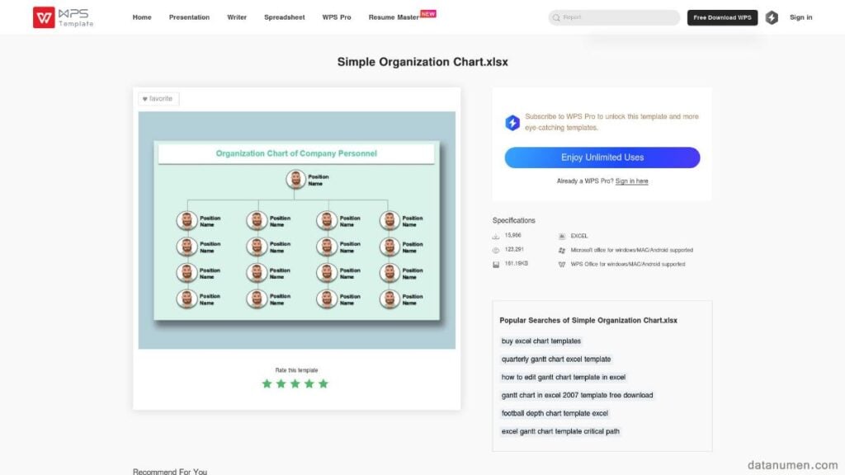The width and height of the screenshot is (845, 475).
Task: Click the WPS Office compatibility icon
Action: pyautogui.click(x=562, y=264)
